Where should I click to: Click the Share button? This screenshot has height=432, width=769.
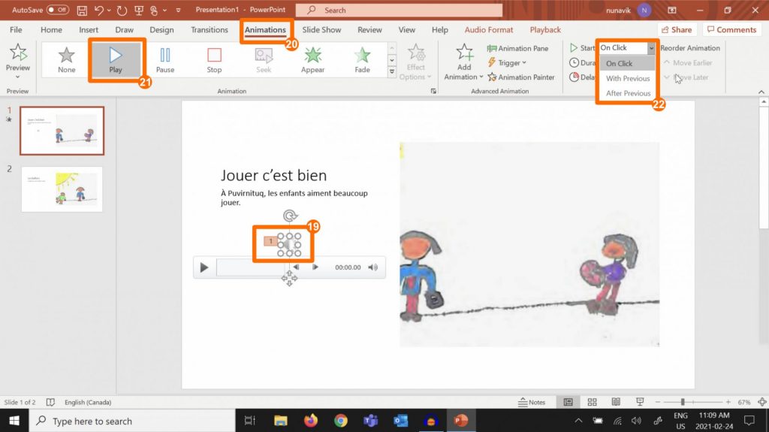coord(677,29)
